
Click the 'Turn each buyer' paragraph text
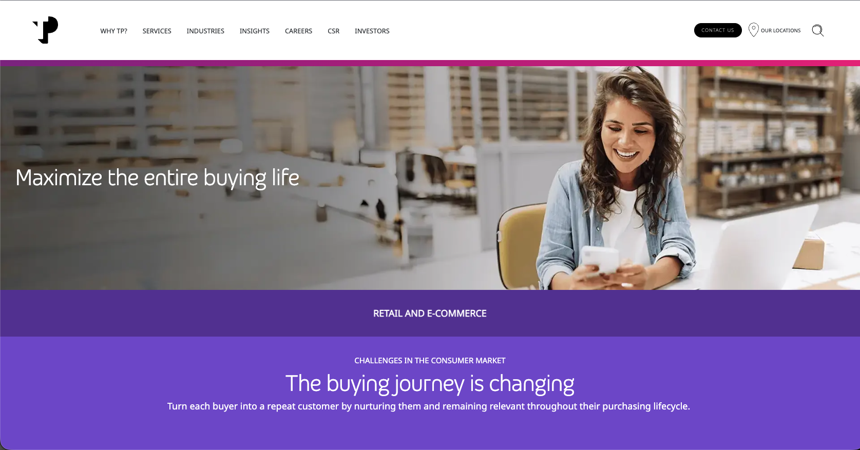coord(429,406)
